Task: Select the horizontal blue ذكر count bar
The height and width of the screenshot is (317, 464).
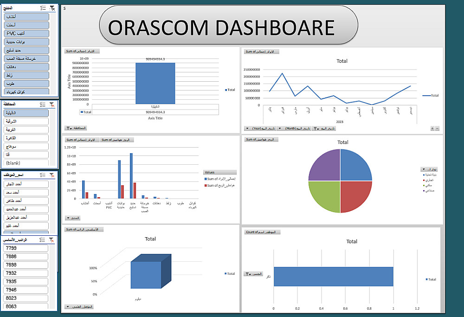Action: (334, 277)
